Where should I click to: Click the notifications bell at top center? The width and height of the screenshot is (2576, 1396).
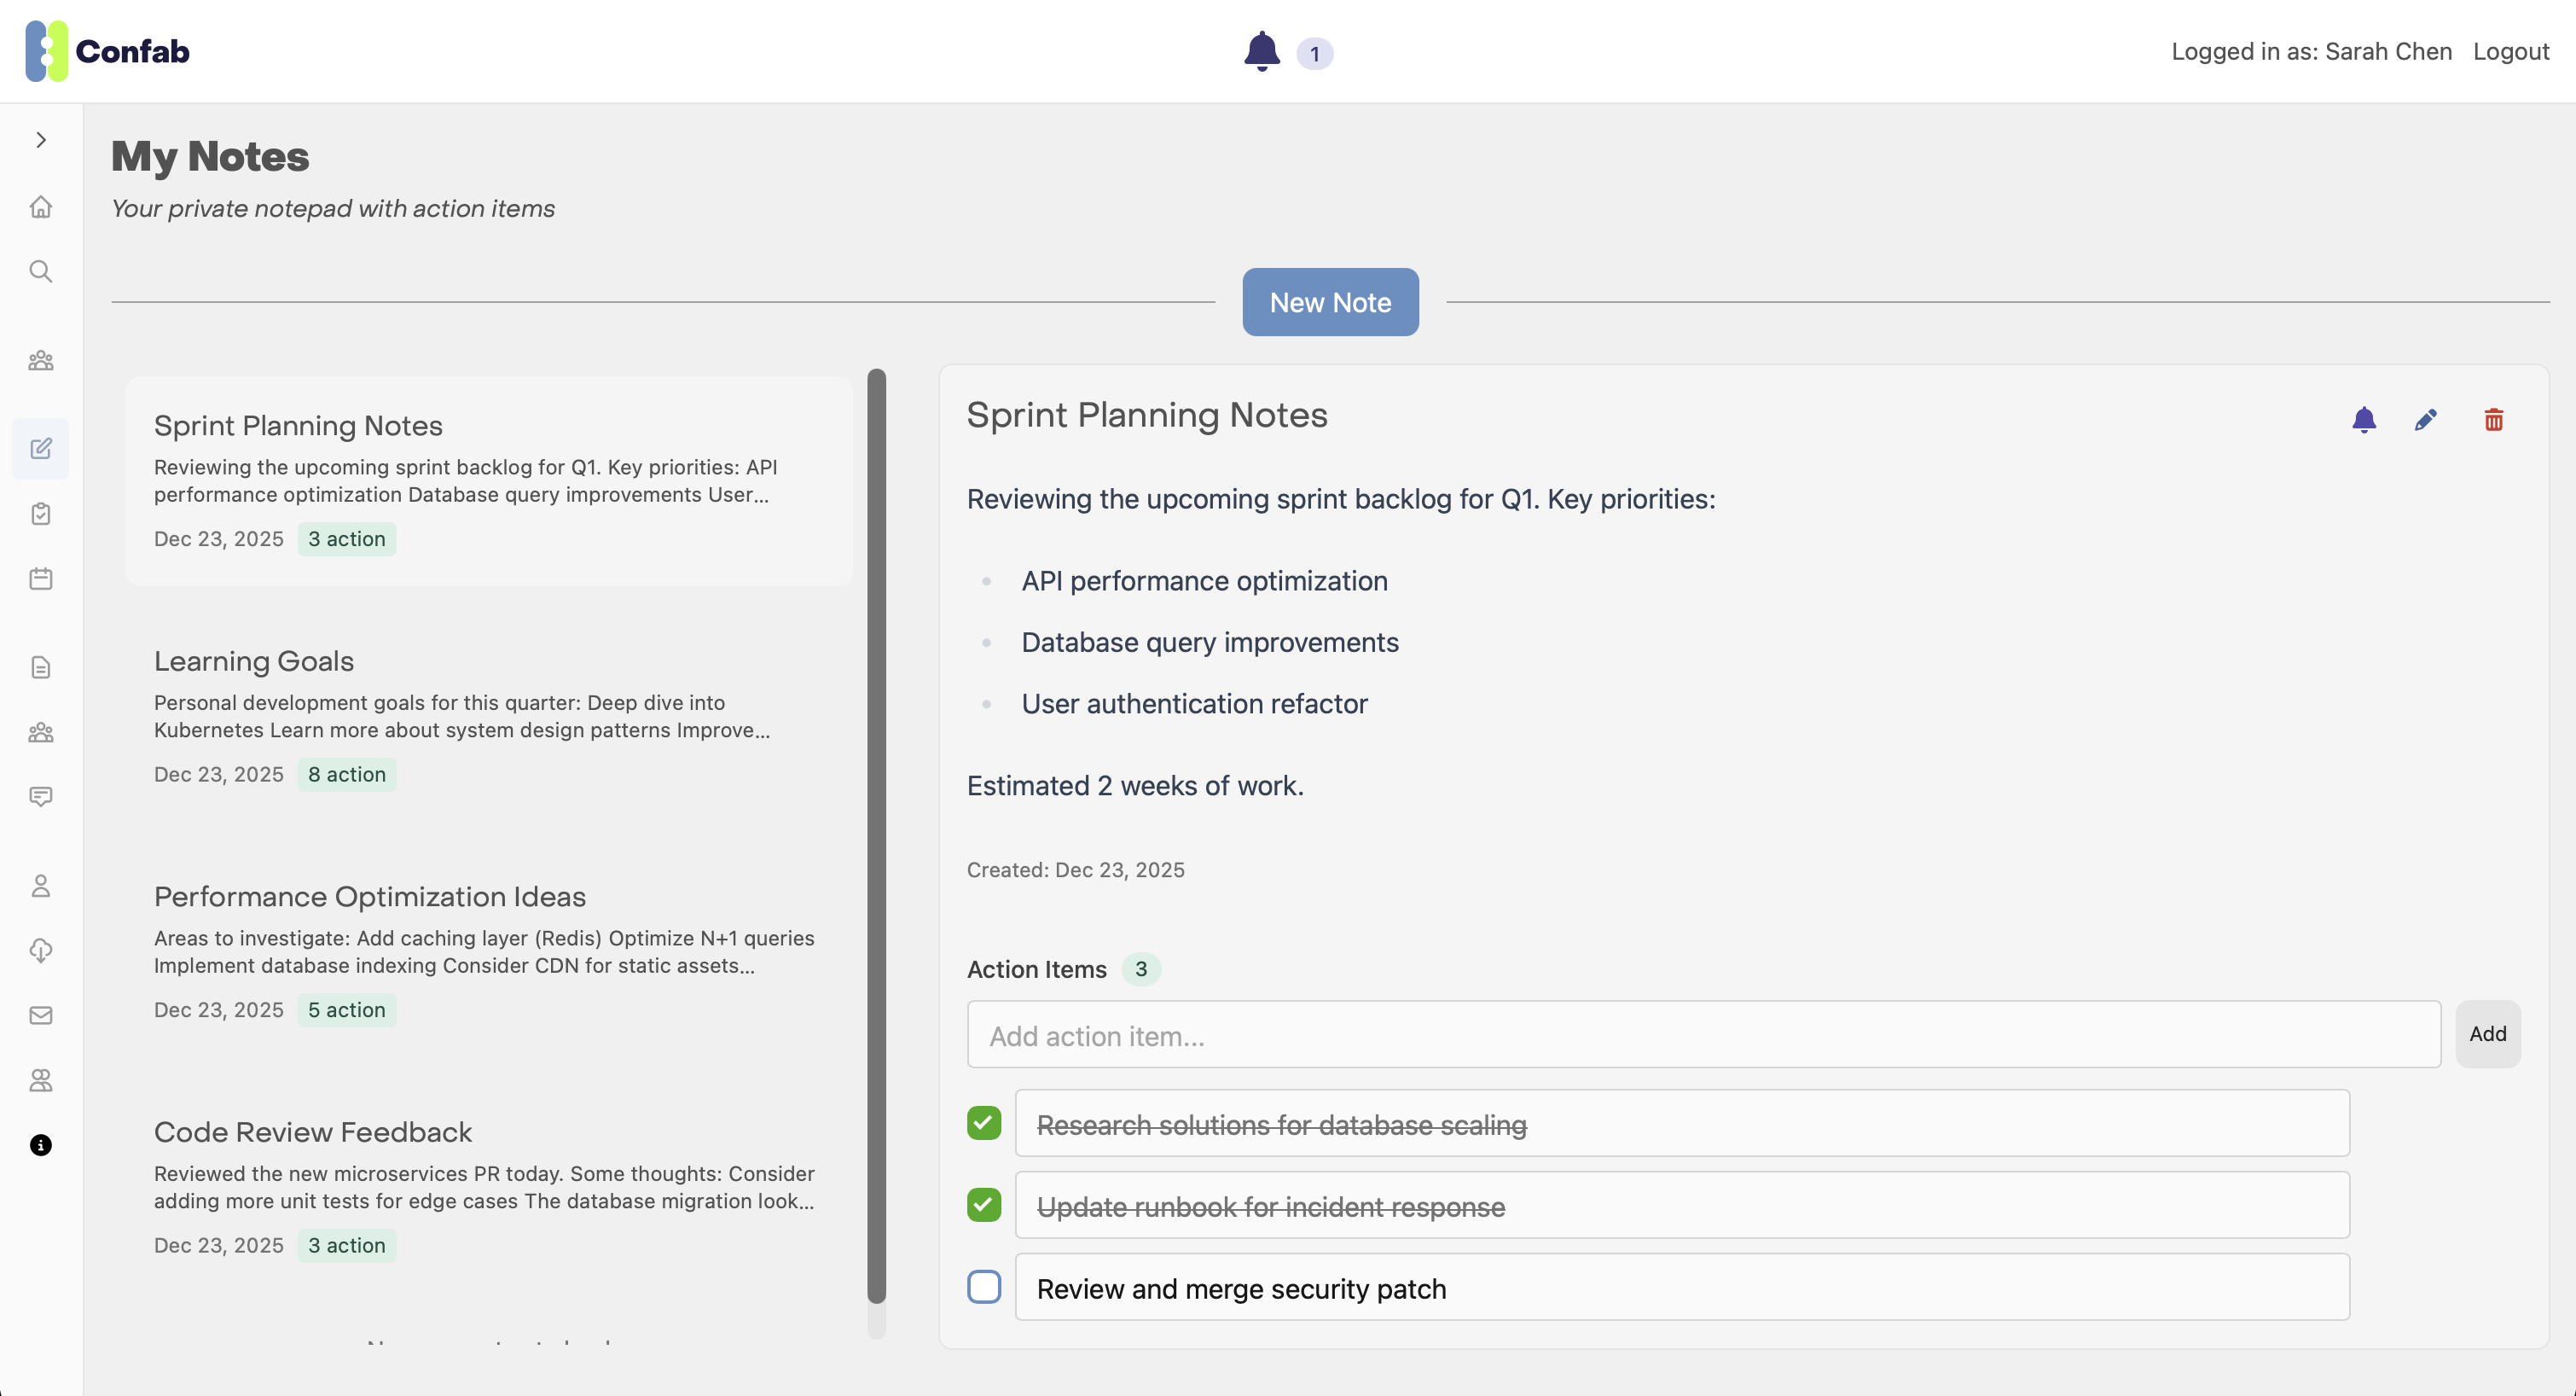click(1261, 51)
